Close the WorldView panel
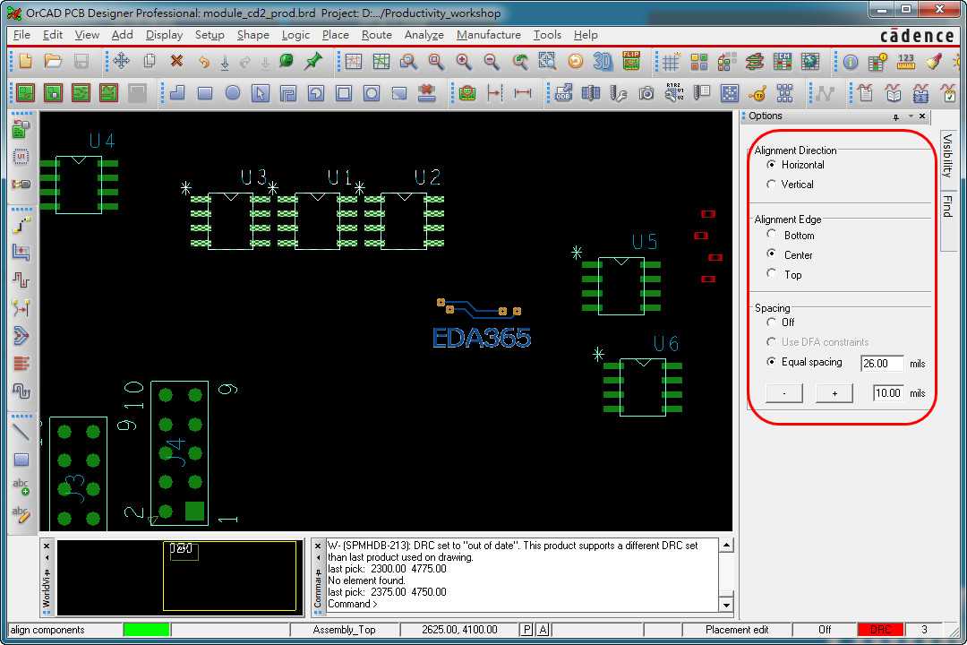 pos(47,546)
